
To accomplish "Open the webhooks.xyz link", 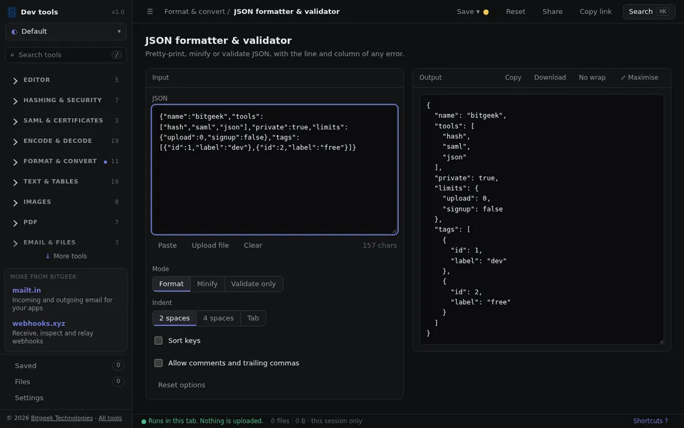I will 39,323.
